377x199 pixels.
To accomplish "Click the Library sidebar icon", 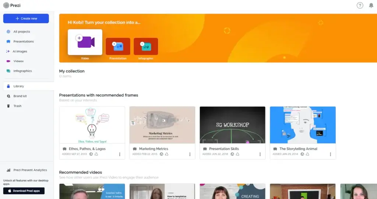I will pos(8,86).
